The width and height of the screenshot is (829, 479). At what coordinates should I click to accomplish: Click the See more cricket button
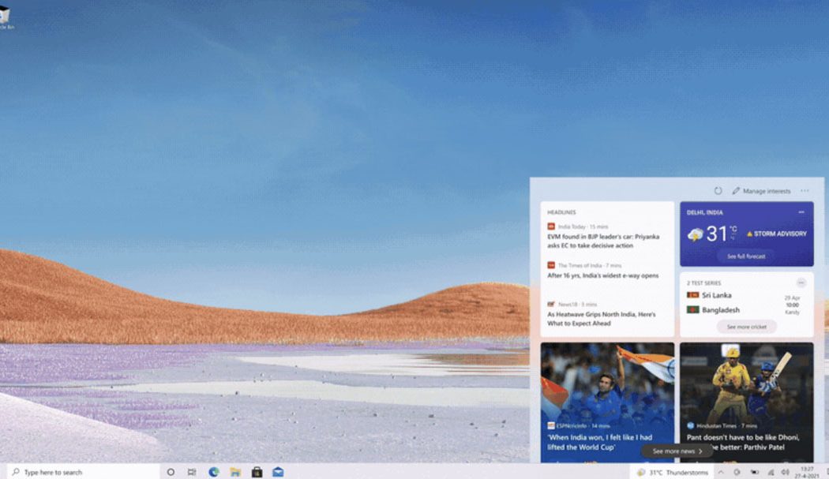pyautogui.click(x=746, y=327)
